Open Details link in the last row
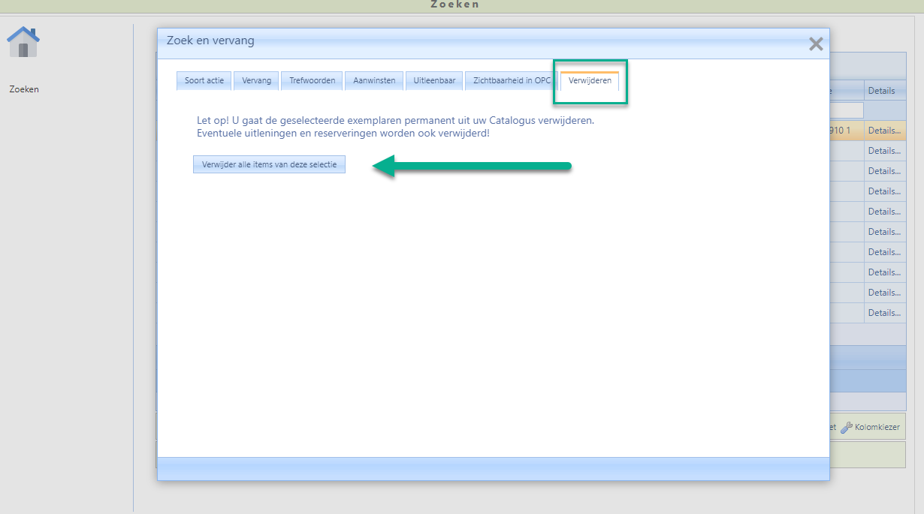The width and height of the screenshot is (924, 514). coord(884,313)
